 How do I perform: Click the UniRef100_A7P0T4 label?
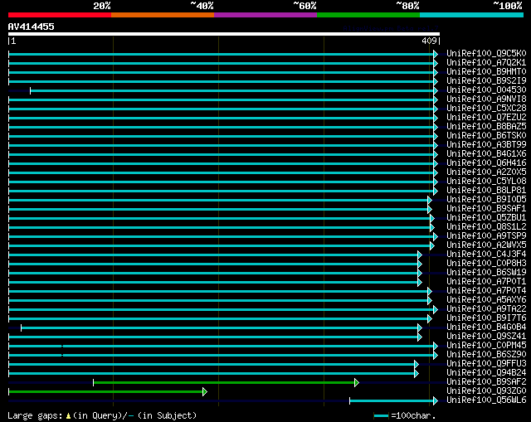(x=486, y=291)
